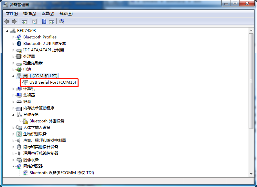
Task: Select the 磁盘驱动器 tree item
Action: pyautogui.click(x=33, y=63)
